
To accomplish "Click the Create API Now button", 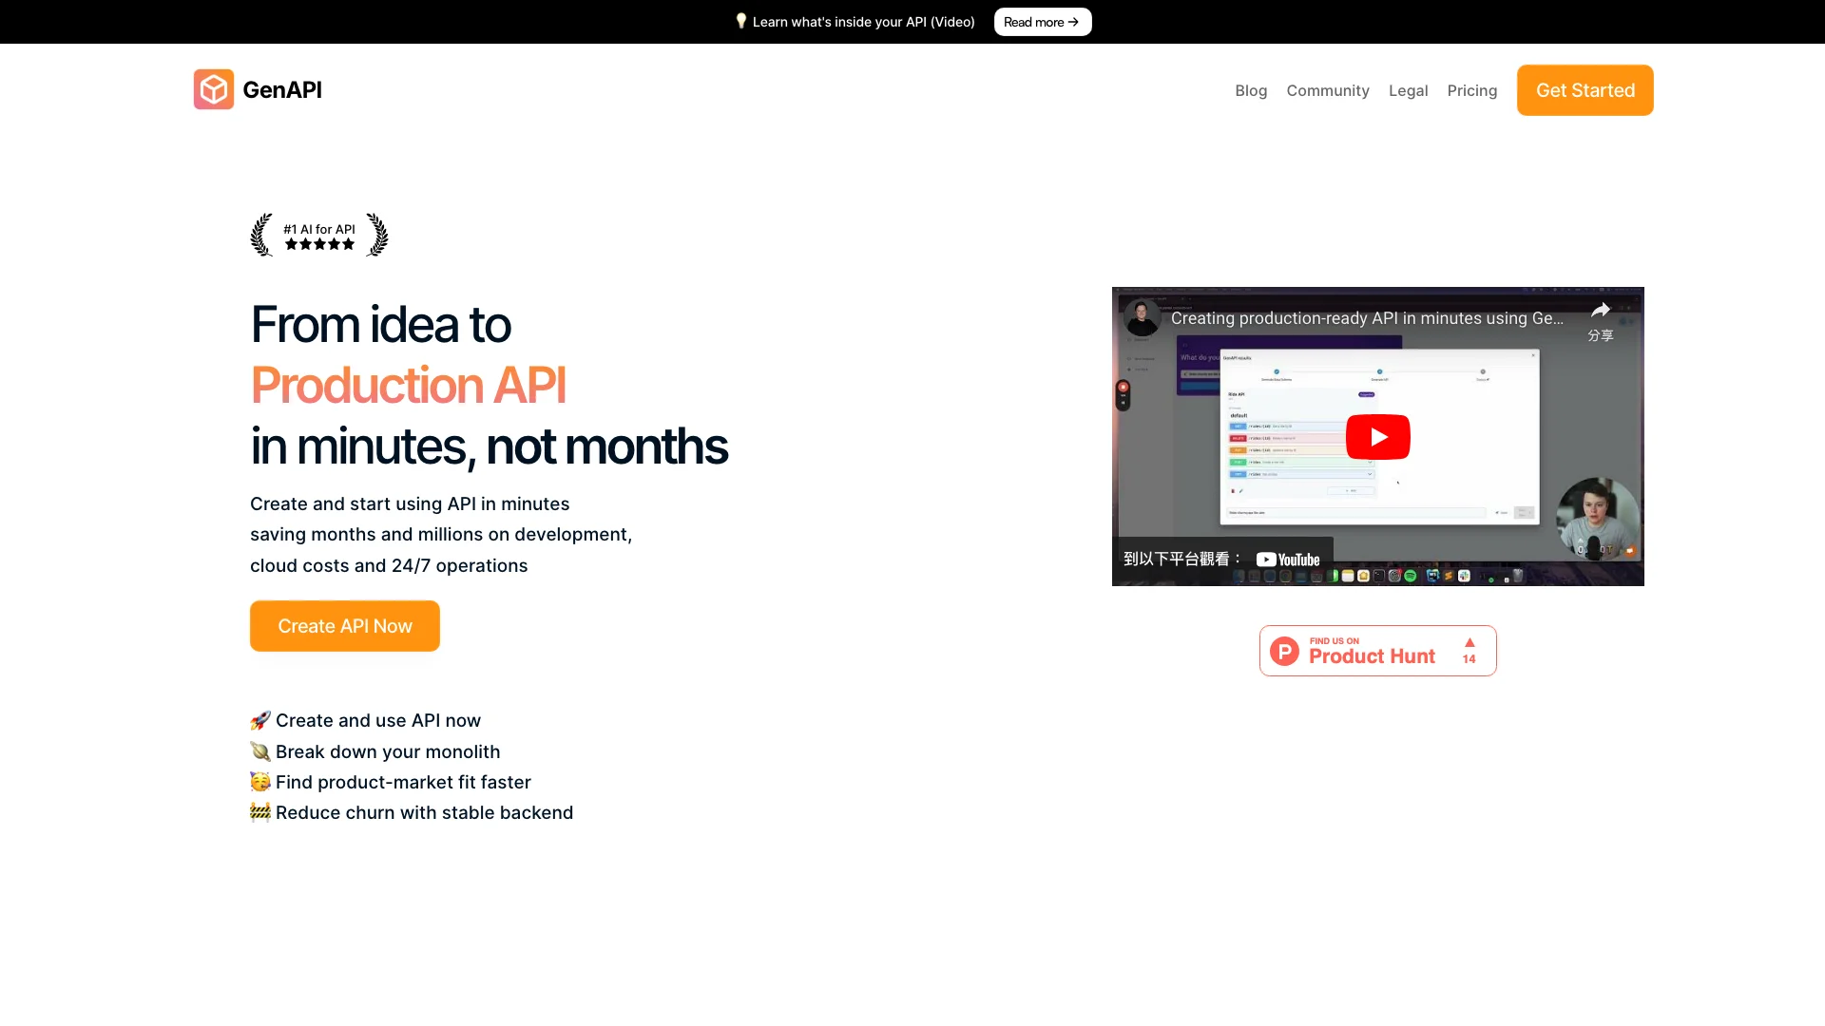I will click(x=345, y=625).
